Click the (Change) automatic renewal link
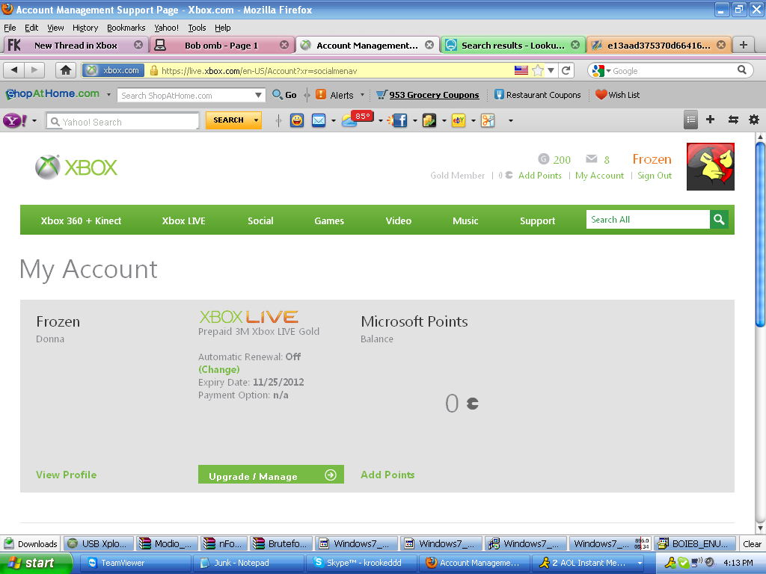The height and width of the screenshot is (574, 766). tap(219, 369)
